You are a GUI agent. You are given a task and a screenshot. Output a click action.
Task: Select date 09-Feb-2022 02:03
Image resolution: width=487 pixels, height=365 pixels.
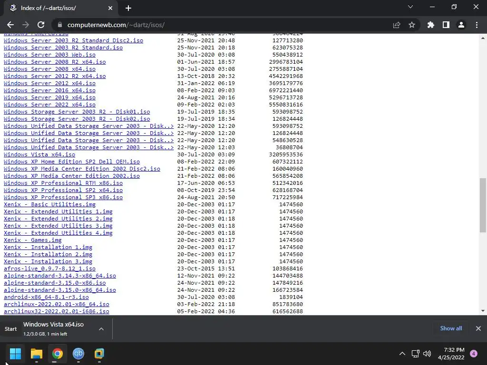pos(206,105)
